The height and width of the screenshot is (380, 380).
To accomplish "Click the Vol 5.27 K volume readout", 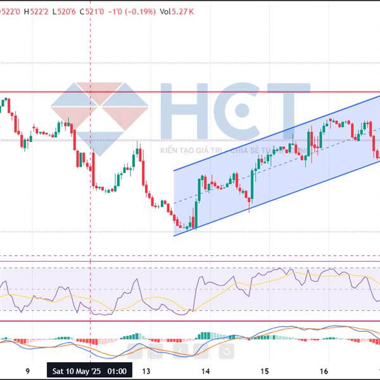I will pos(177,11).
